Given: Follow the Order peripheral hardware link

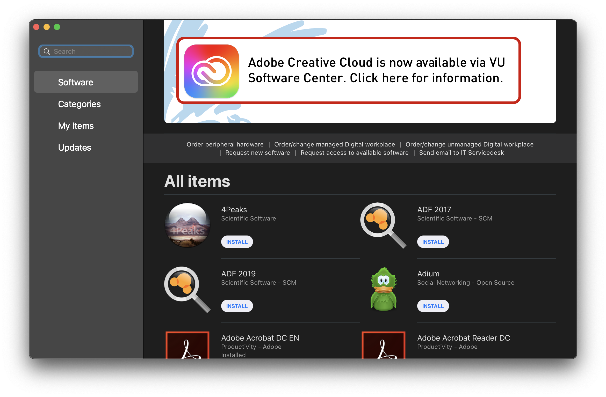Looking at the screenshot, I should (x=225, y=144).
